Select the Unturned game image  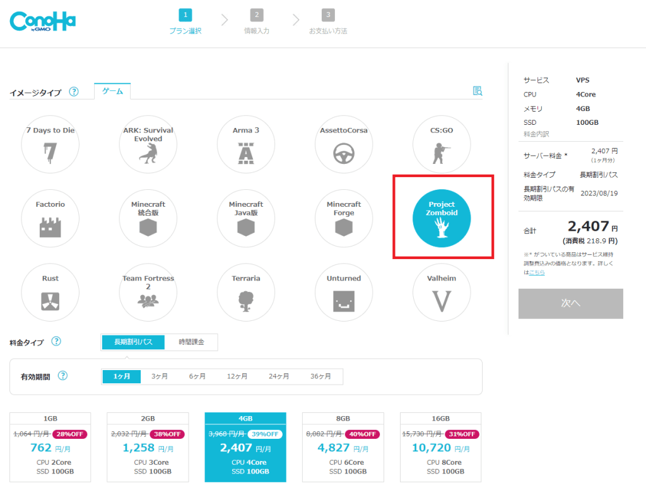[x=344, y=293]
